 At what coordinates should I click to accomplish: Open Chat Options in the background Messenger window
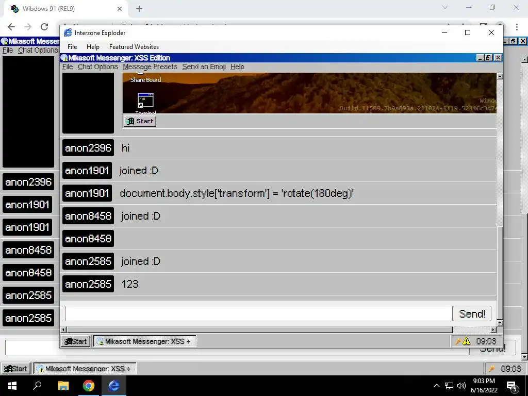[x=38, y=50]
